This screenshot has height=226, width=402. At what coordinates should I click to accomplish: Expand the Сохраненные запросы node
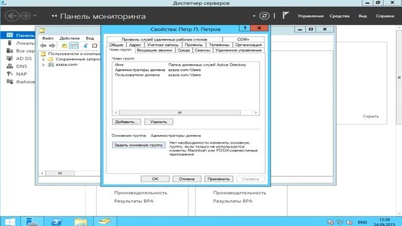43,59
